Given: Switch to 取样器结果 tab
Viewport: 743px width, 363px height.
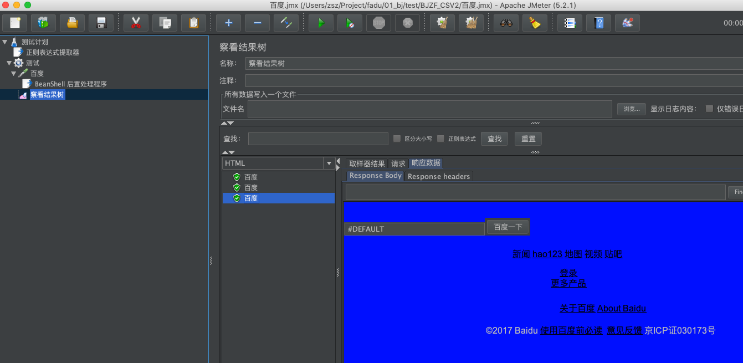Looking at the screenshot, I should click(x=367, y=163).
